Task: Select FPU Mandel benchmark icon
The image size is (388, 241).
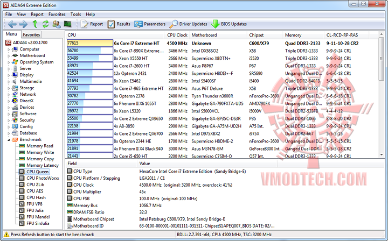Action: tap(22, 217)
